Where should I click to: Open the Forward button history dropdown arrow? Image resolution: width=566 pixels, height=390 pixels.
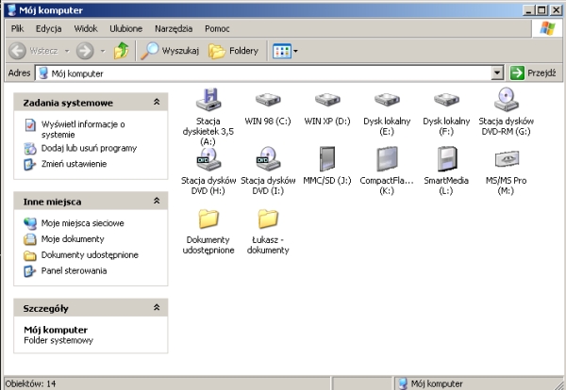tap(103, 51)
